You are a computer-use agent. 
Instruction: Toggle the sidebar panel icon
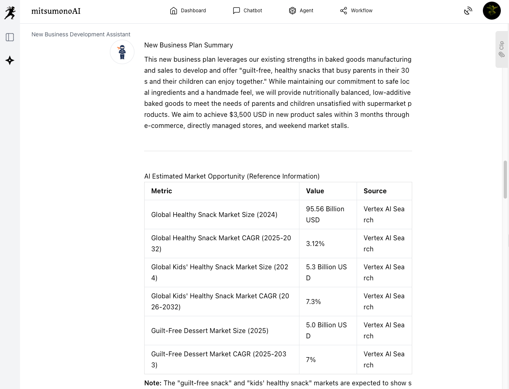coord(10,37)
